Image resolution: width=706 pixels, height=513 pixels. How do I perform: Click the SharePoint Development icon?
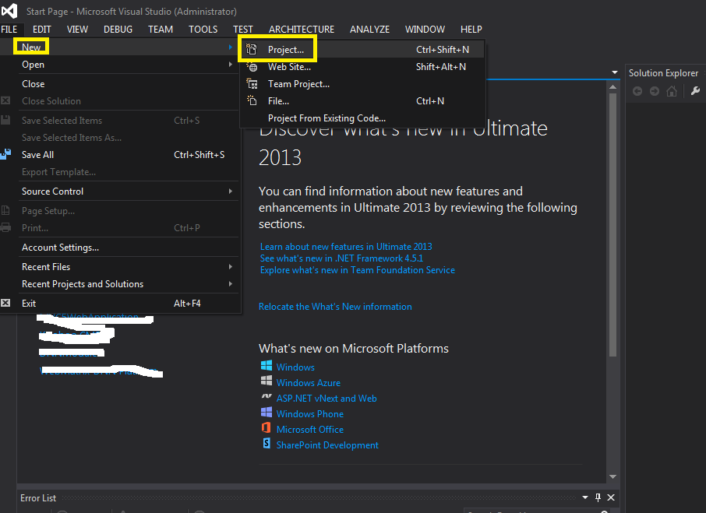click(x=267, y=445)
